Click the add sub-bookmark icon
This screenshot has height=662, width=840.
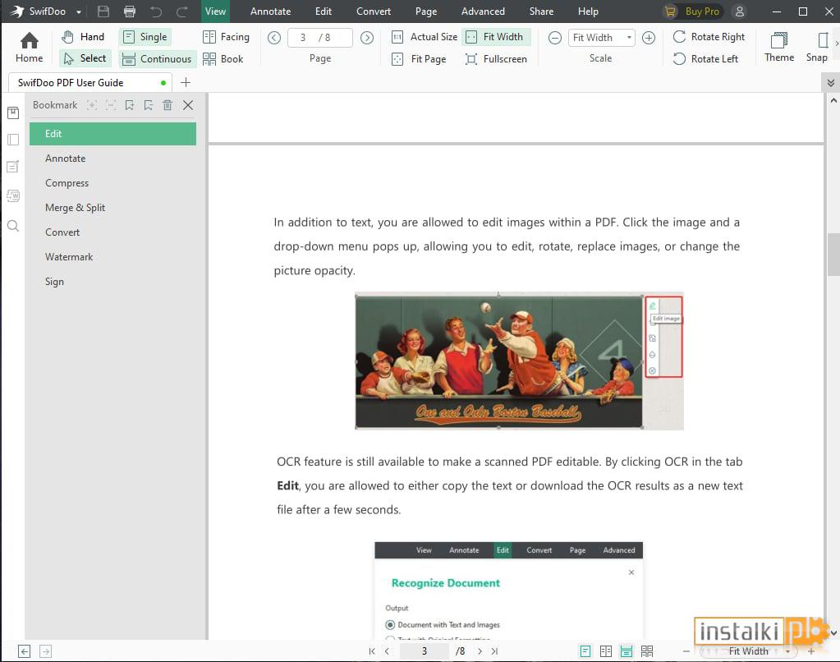[149, 105]
